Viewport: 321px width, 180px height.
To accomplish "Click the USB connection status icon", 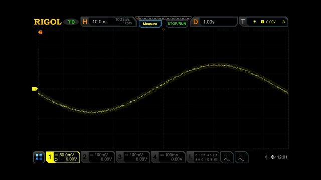I will click(266, 157).
